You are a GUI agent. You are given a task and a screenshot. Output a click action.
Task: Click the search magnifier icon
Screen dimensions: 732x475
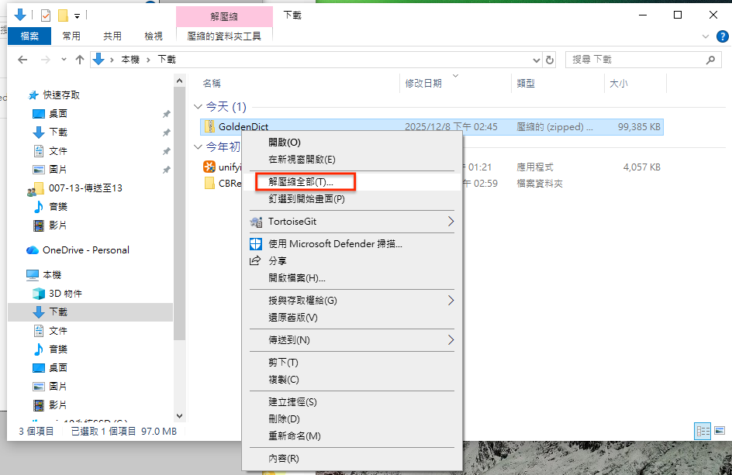click(710, 60)
